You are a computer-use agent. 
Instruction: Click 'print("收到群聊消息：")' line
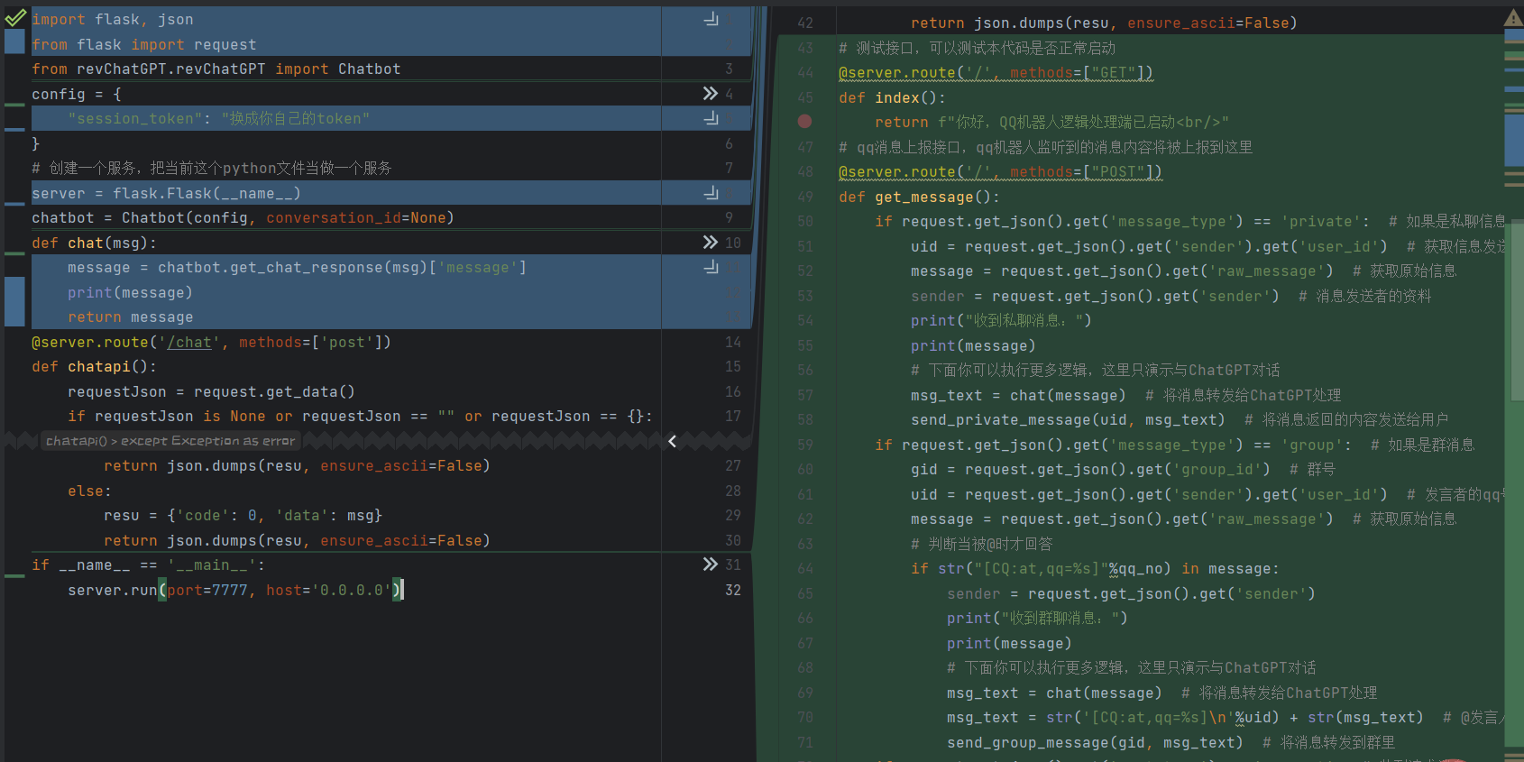(x=1037, y=619)
